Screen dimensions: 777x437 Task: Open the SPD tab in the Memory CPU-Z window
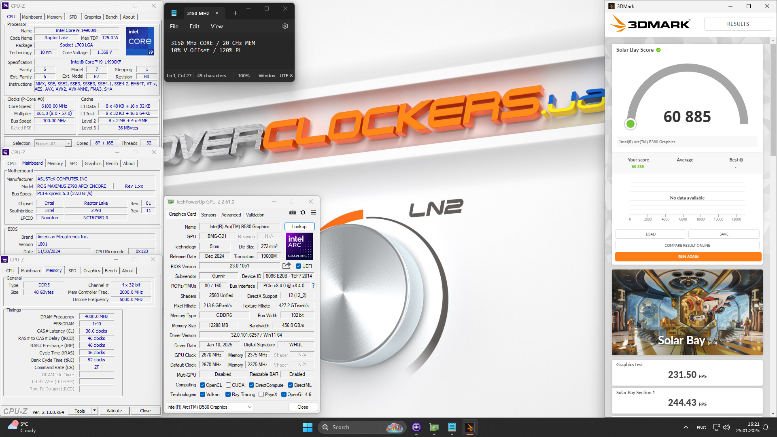72,271
